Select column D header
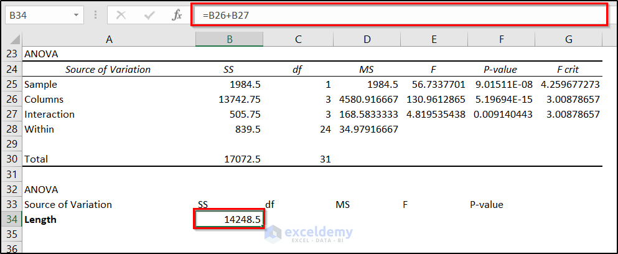This screenshot has width=618, height=254. (x=367, y=39)
